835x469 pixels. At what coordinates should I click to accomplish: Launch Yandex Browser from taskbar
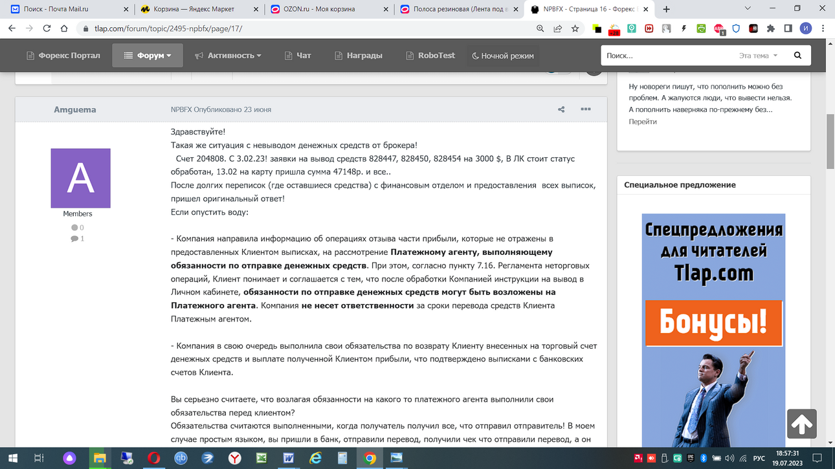(x=234, y=458)
